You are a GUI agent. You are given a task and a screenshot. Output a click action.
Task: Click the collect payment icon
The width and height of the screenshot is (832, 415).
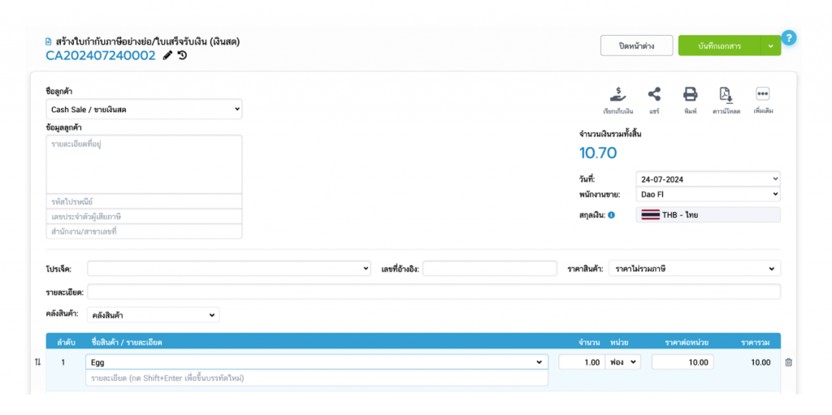[x=617, y=94]
